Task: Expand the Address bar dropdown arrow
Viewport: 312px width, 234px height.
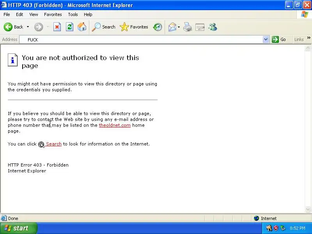Action: point(266,39)
